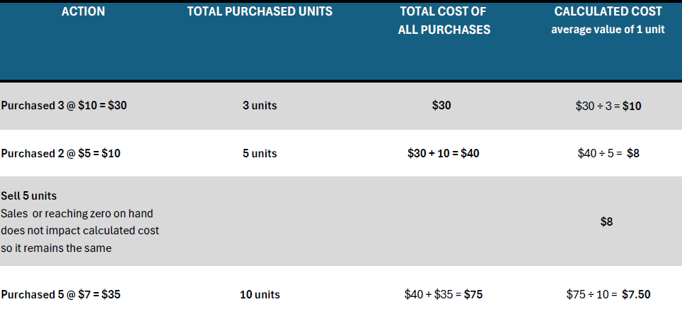Click the '$40 ÷ 5 = $8' cell
The height and width of the screenshot is (321, 682).
click(x=608, y=153)
